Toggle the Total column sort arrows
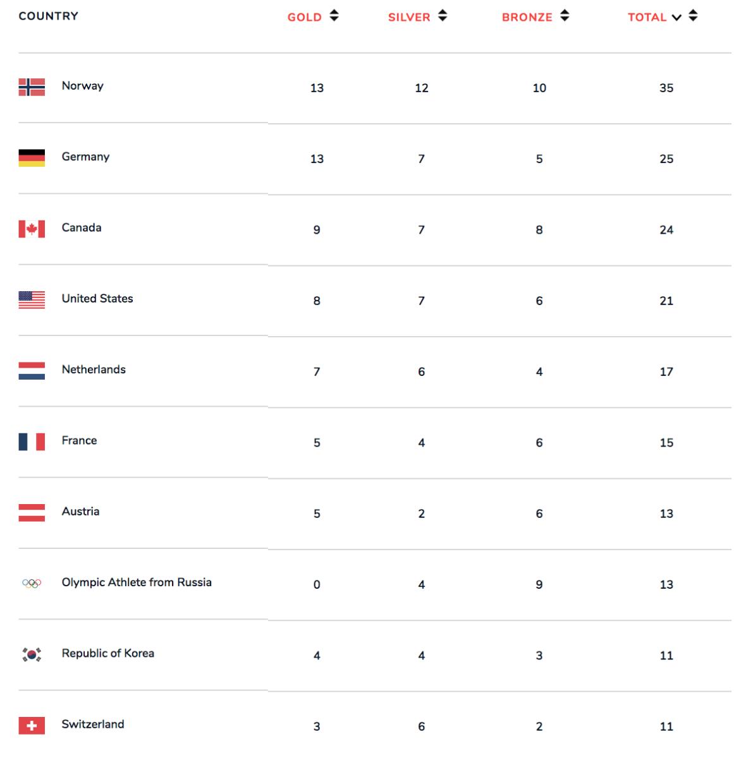Image resolution: width=734 pixels, height=758 pixels. click(x=693, y=16)
